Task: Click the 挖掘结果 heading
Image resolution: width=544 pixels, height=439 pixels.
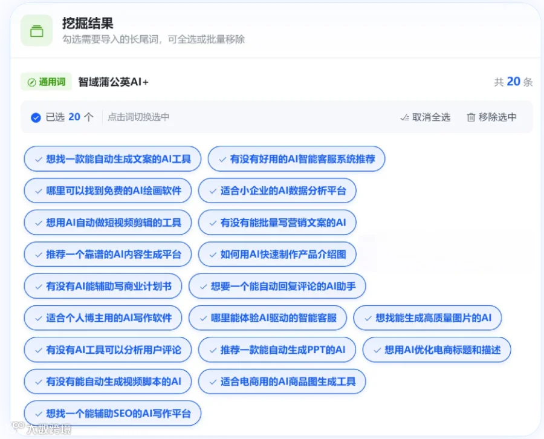Action: click(x=88, y=24)
